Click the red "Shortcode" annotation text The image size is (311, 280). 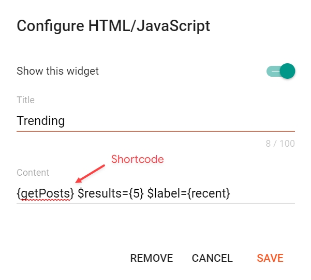(137, 160)
